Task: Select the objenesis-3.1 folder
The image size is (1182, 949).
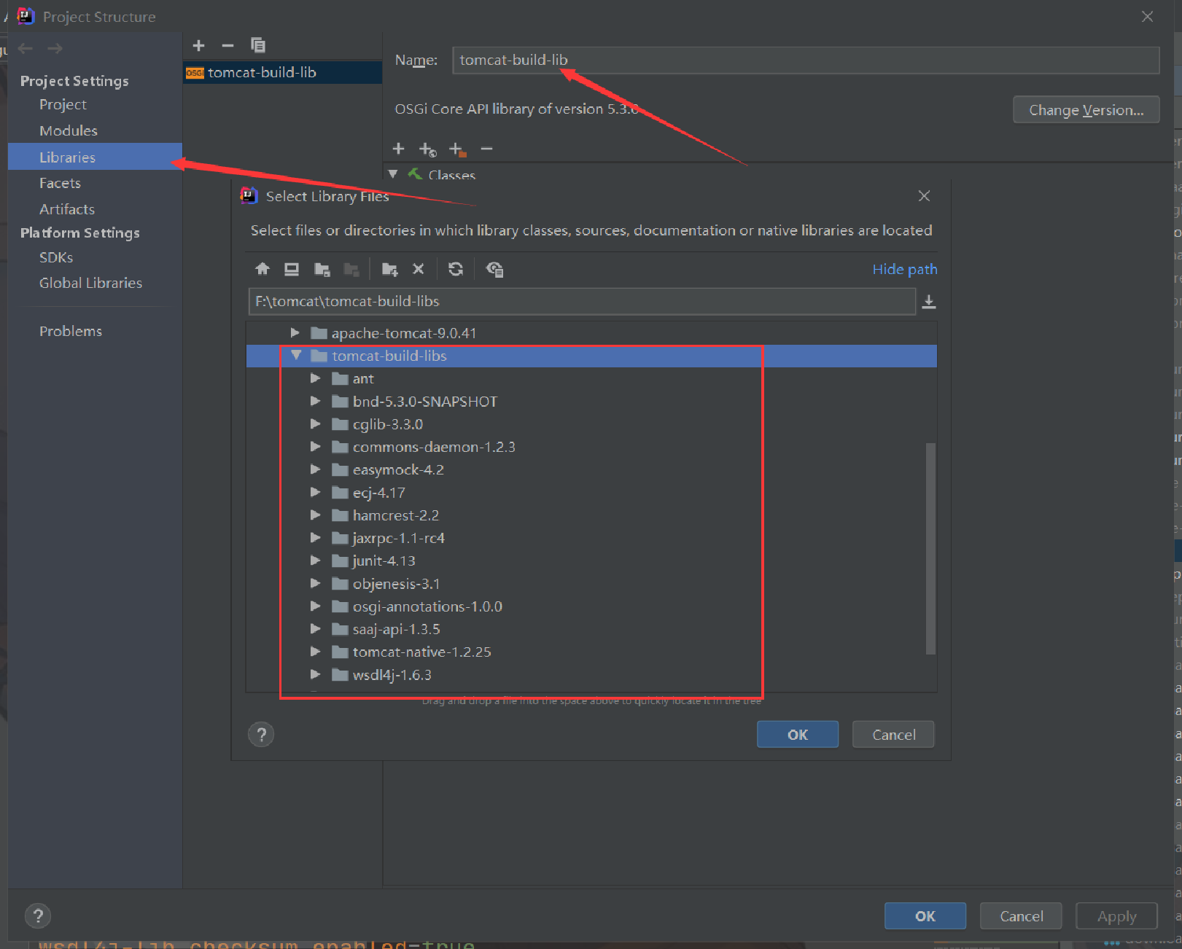Action: click(396, 584)
